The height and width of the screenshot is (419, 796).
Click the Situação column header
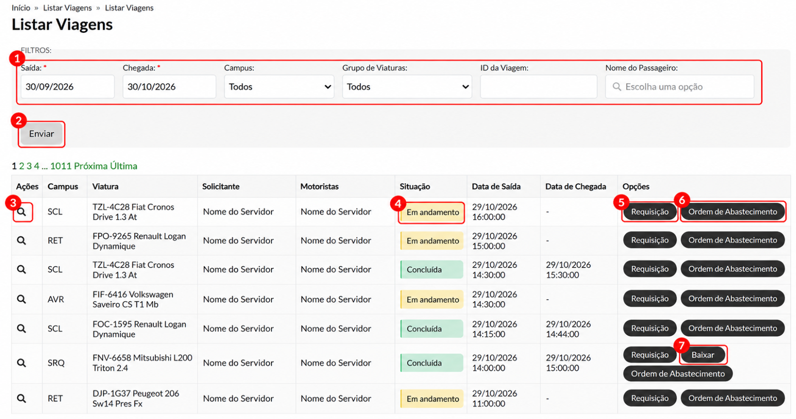tap(415, 187)
